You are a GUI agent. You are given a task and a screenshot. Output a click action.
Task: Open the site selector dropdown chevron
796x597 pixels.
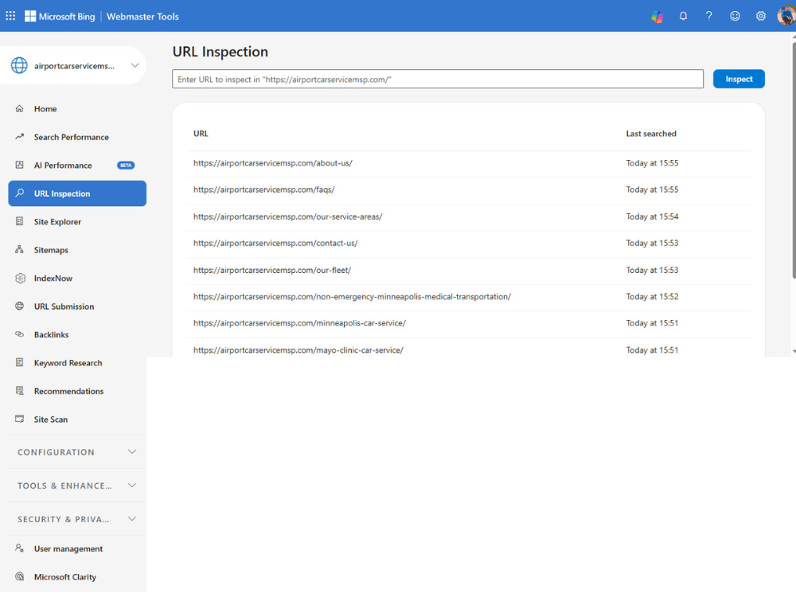[135, 65]
